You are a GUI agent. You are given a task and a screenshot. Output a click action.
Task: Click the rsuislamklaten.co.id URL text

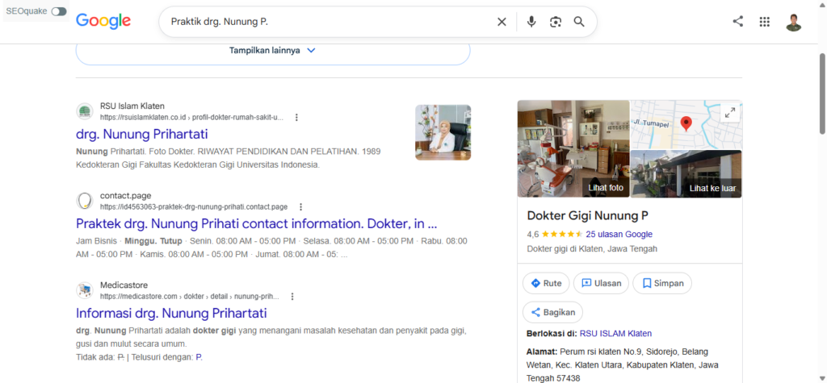(x=191, y=118)
